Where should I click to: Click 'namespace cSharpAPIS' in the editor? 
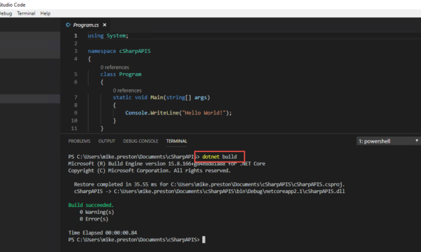click(x=119, y=51)
